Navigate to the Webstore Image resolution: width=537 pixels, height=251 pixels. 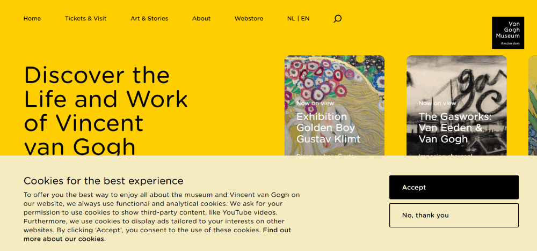tap(249, 19)
